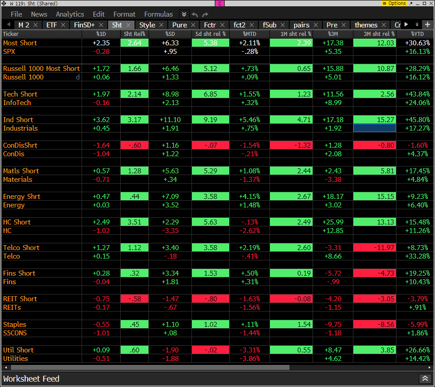435x387 pixels.
Task: Open the Formulas menu
Action: [158, 14]
